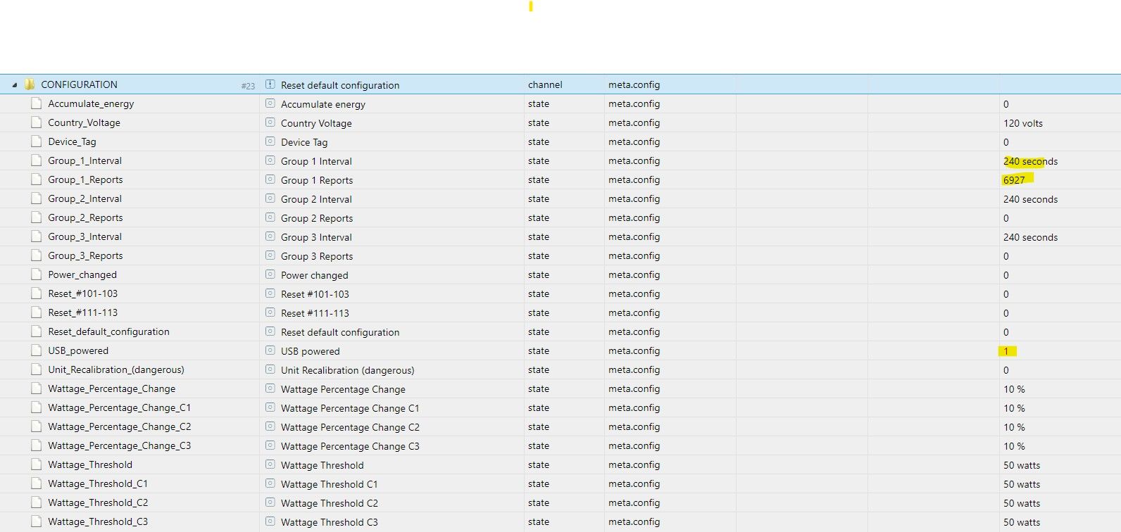Click the state icon beside Country Voltage name
This screenshot has height=532, width=1121.
(270, 122)
